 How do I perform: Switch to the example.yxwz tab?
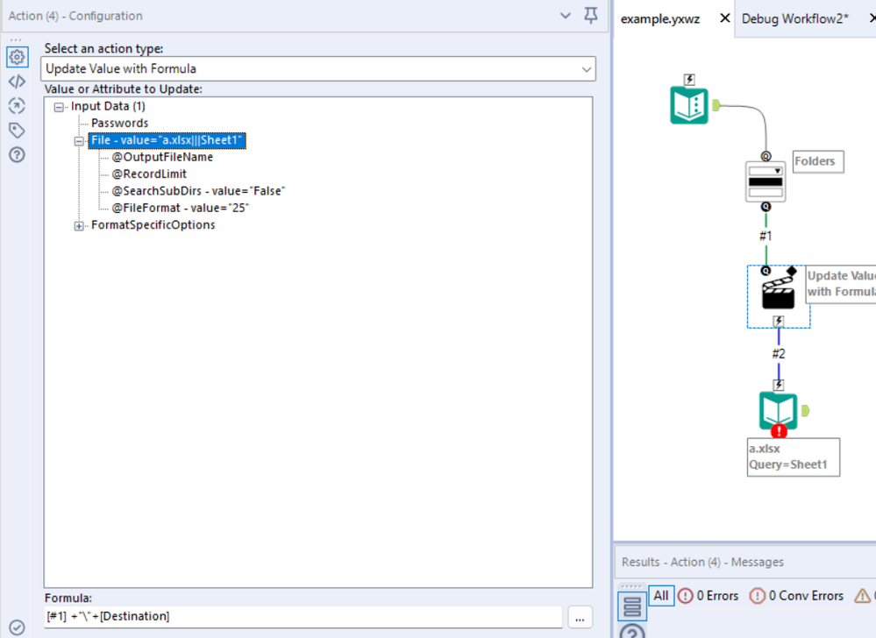coord(659,19)
